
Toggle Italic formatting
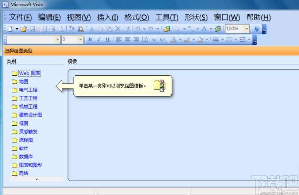(x=99, y=40)
